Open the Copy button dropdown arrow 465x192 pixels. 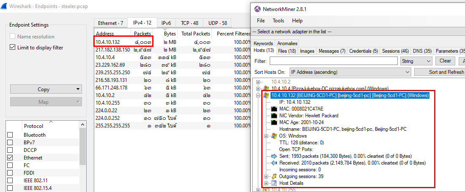(78, 89)
